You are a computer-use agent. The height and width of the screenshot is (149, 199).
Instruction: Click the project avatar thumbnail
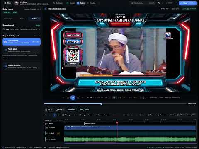(x=16, y=3)
